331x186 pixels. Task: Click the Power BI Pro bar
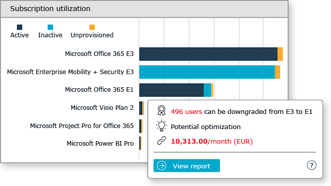pyautogui.click(x=140, y=143)
